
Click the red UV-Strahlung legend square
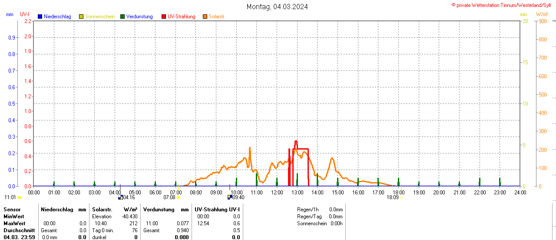[x=164, y=17]
